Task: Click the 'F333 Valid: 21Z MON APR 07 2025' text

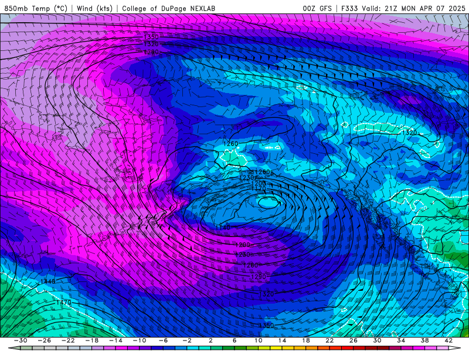Action: coord(403,8)
